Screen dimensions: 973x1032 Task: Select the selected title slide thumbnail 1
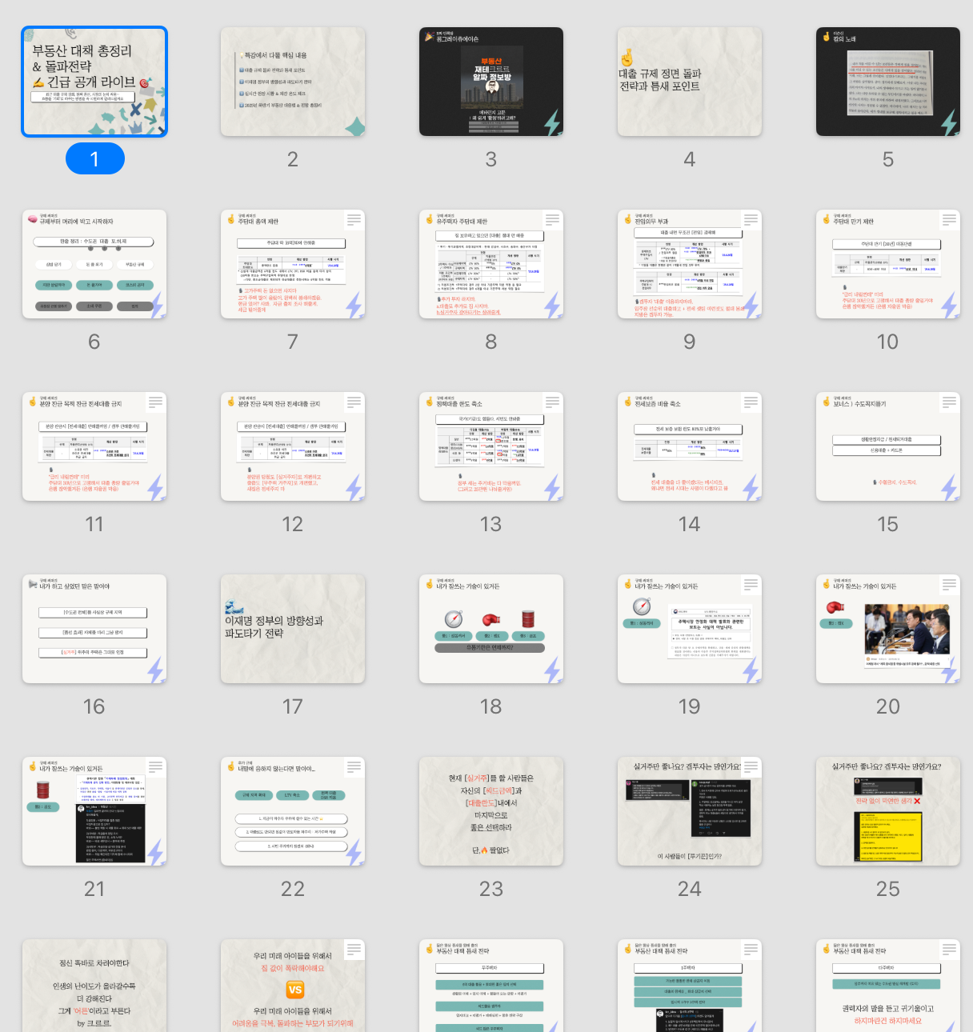(94, 82)
